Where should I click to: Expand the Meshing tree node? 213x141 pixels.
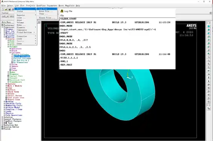(5, 102)
